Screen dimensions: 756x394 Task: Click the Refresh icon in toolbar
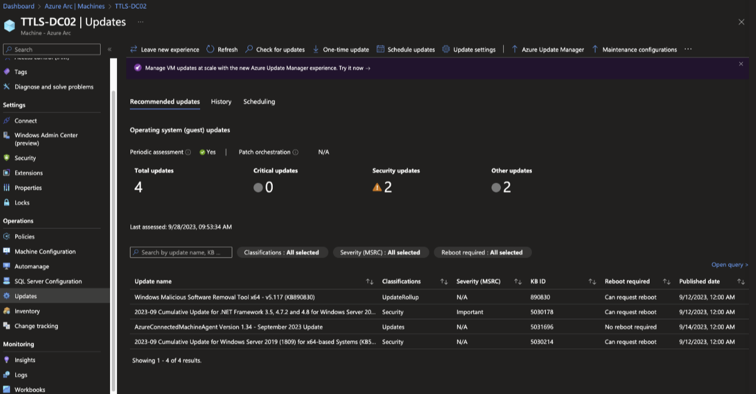211,50
